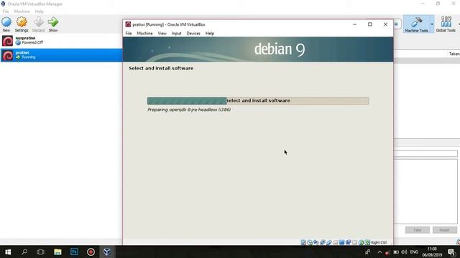This screenshot has height=258, width=460.
Task: Click the shared folders status icon
Action: tap(336, 242)
